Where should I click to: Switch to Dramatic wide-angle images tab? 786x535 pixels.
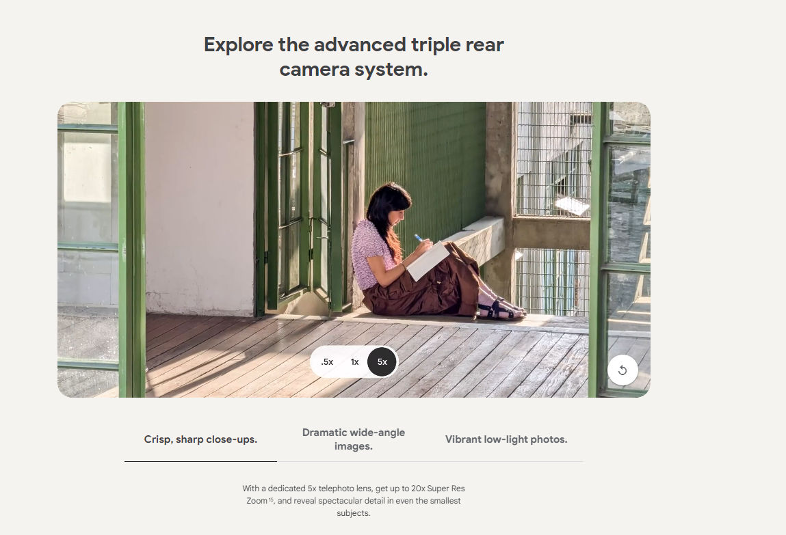pyautogui.click(x=354, y=439)
